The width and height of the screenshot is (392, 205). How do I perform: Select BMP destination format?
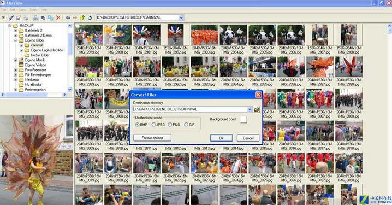point(137,125)
